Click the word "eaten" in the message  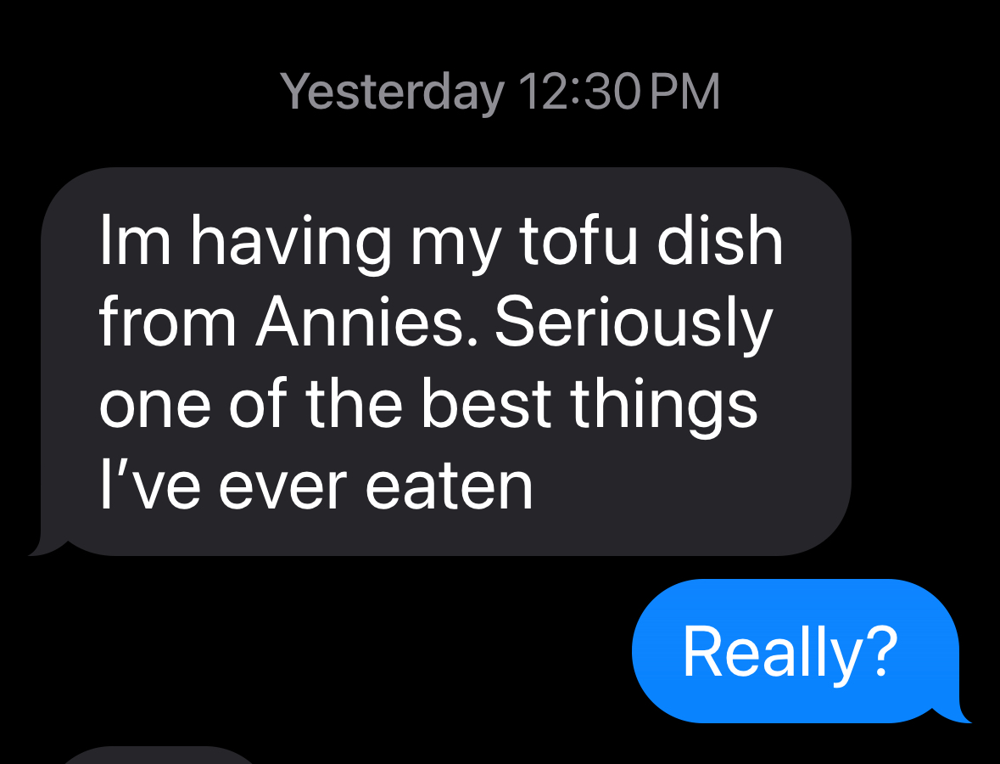point(449,486)
